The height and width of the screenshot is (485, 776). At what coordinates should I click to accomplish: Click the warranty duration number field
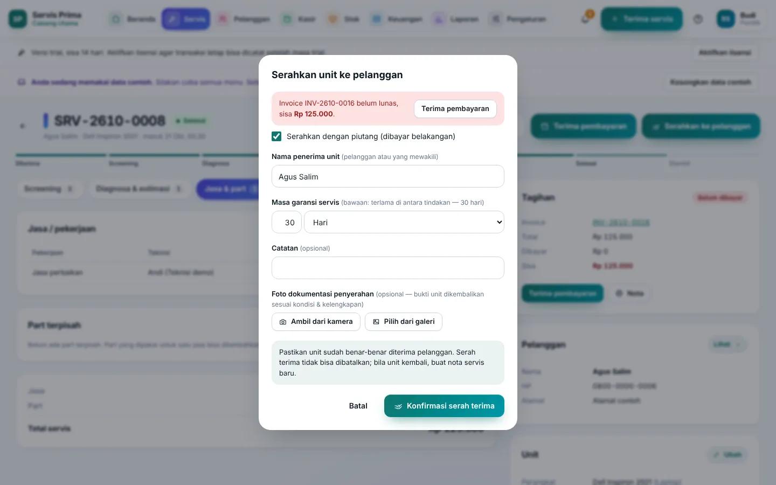(287, 222)
